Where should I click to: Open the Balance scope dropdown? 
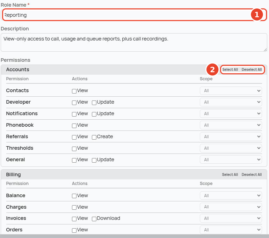[x=231, y=195]
